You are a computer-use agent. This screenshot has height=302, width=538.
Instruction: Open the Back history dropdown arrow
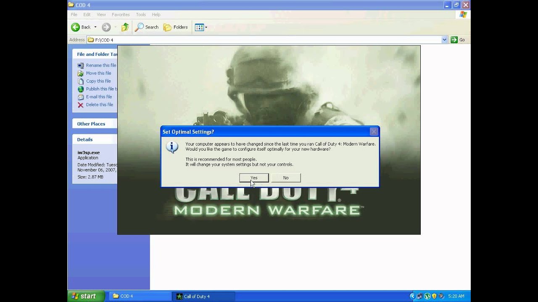[x=95, y=27]
